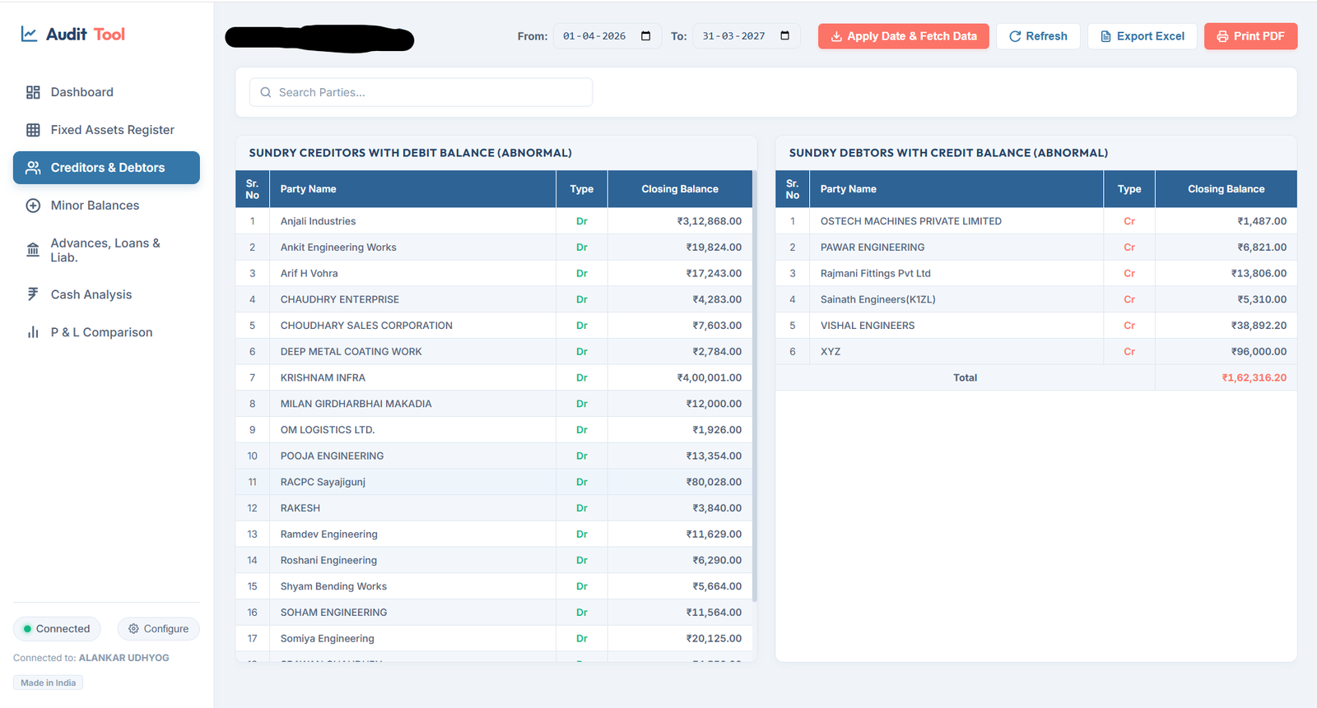Click the Fixed Assets Register table icon

(x=33, y=130)
